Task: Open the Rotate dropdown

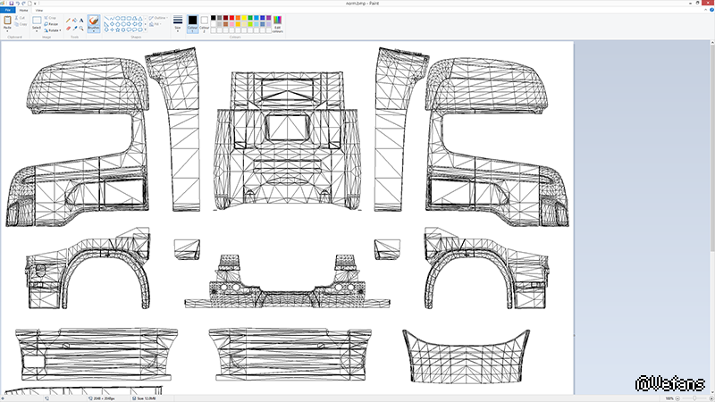Action: [54, 29]
